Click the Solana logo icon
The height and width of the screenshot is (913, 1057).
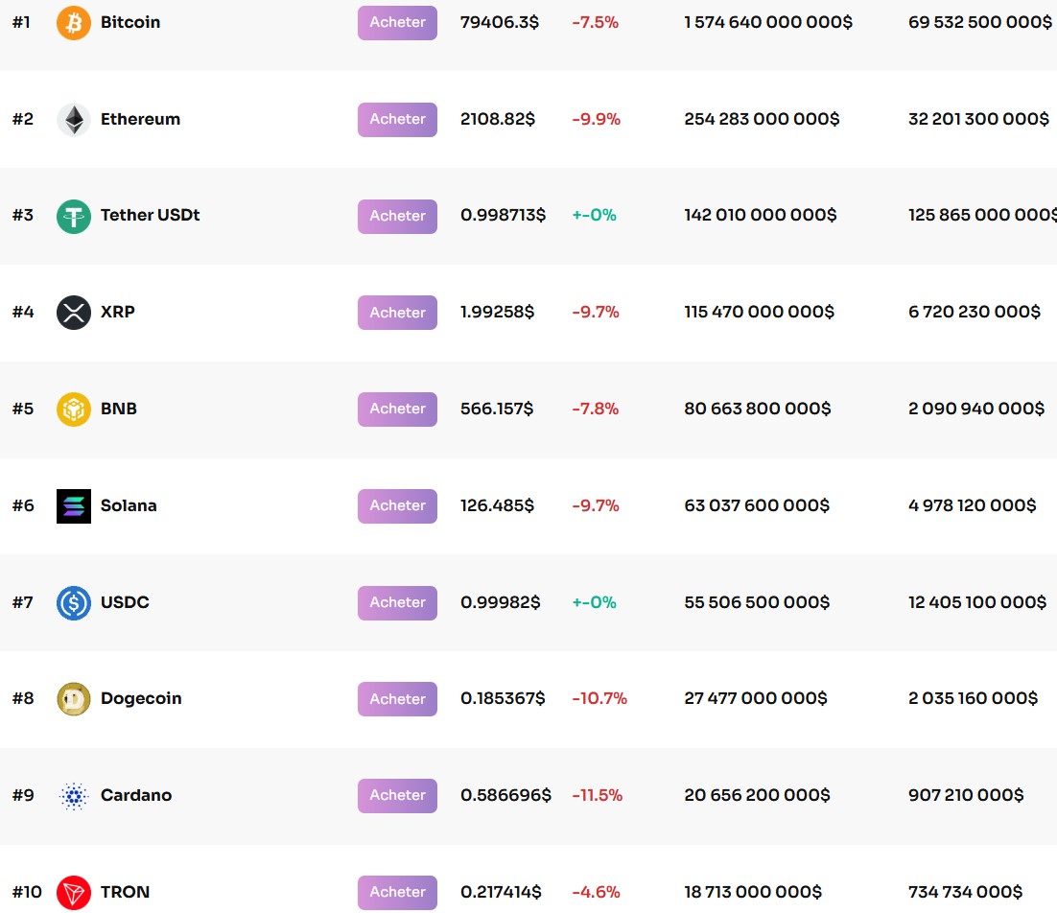[73, 505]
